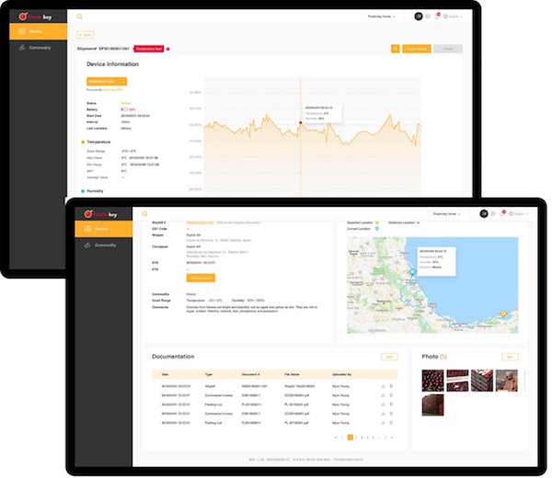Click the orange square icon beside shipment buttons
Image resolution: width=552 pixels, height=478 pixels.
pyautogui.click(x=395, y=48)
